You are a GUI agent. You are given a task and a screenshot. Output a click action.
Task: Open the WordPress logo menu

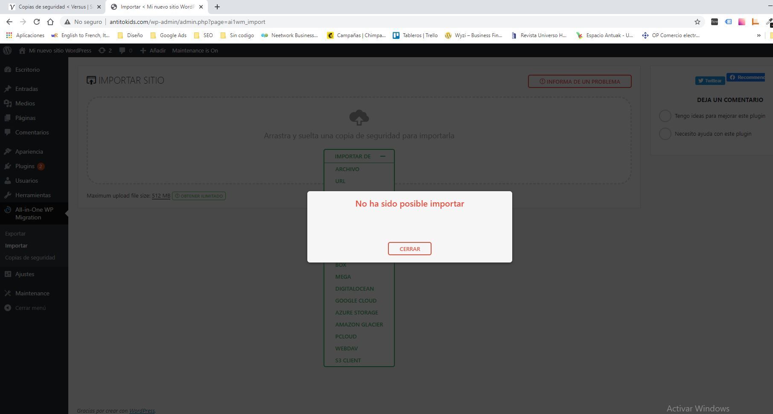pyautogui.click(x=7, y=50)
